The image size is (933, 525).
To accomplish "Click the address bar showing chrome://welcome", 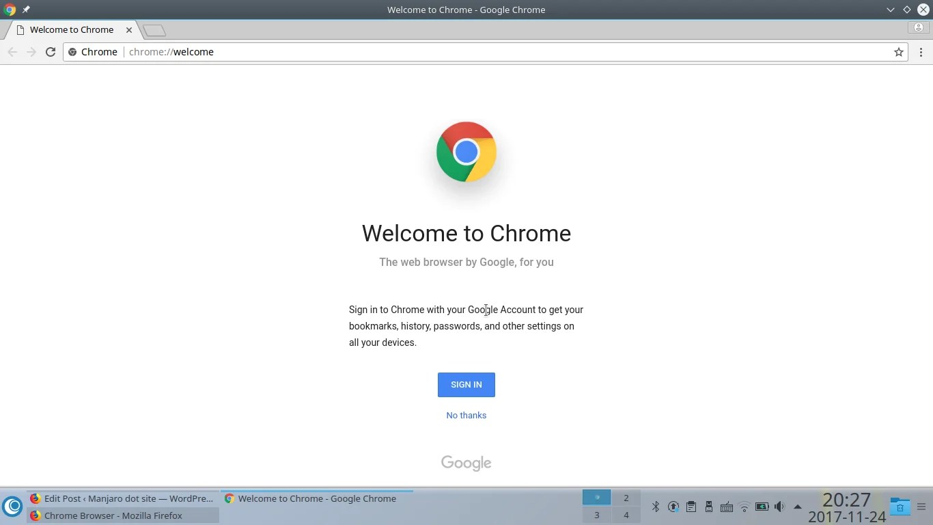I will (485, 52).
